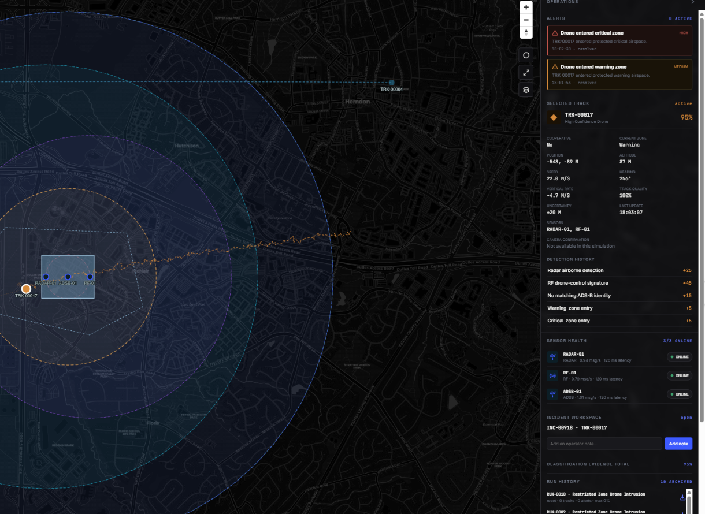Viewport: 705px width, 514px height.
Task: Open the 'Drone entered critical zone' alert
Action: point(619,41)
